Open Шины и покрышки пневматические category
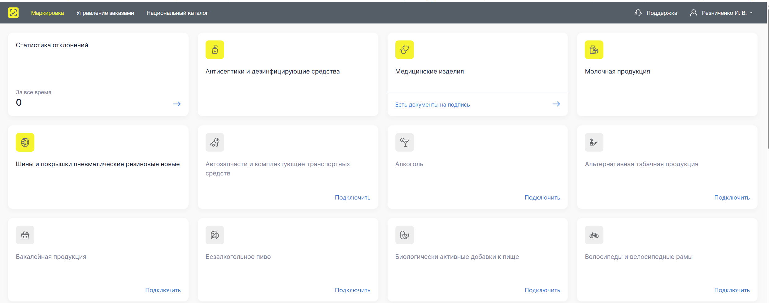 (x=98, y=164)
